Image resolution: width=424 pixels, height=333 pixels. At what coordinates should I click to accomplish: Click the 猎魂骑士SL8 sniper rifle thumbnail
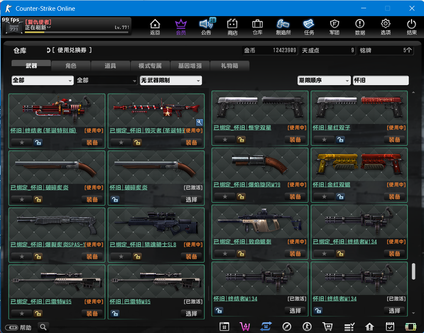pyautogui.click(x=156, y=224)
